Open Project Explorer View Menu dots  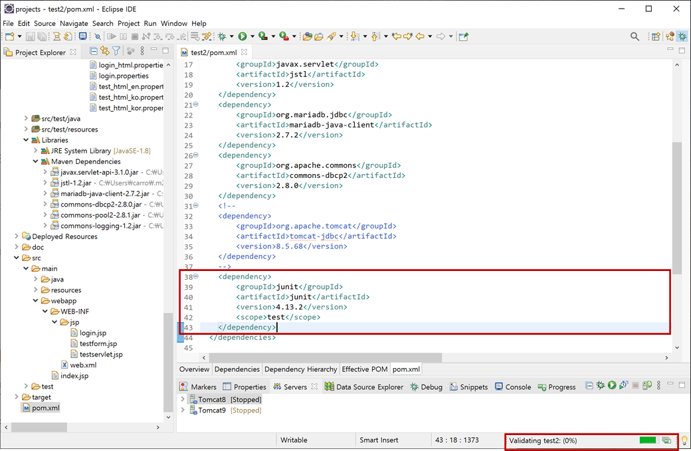click(x=142, y=51)
